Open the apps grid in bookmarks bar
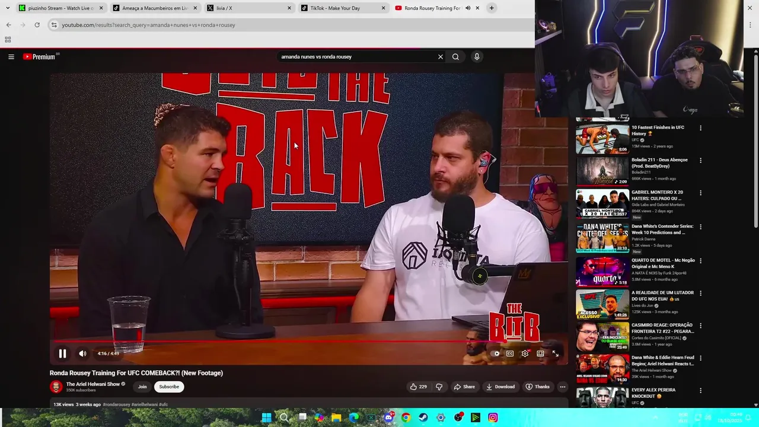759x427 pixels. point(8,40)
